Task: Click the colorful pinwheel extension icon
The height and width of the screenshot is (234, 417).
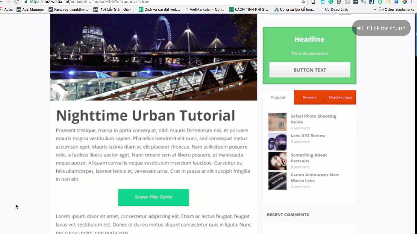Action: pos(405,2)
